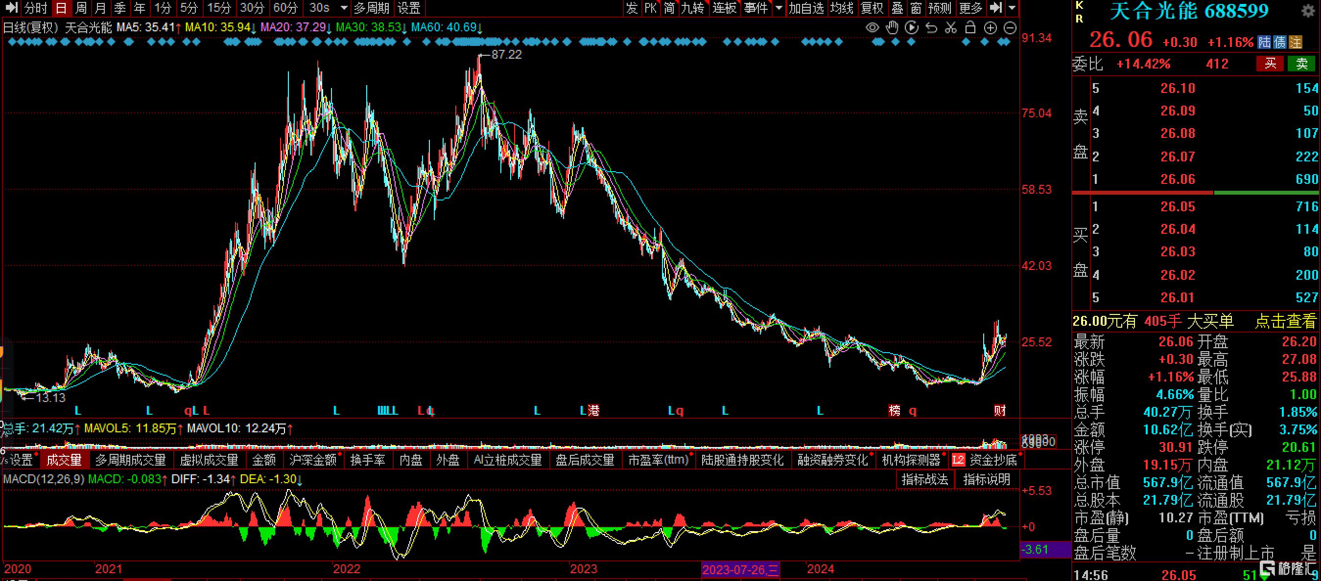Click 点击查看 link for large order
1321x581 pixels.
[x=1286, y=321]
